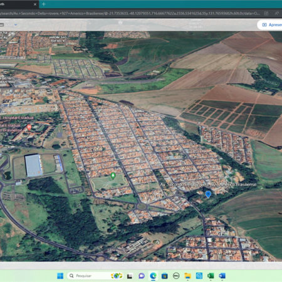Click the Apresentar button
Viewport: 282px width, 282px height.
tap(270, 25)
